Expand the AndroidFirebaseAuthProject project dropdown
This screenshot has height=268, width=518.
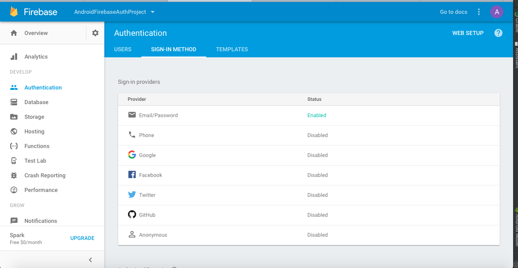[115, 12]
